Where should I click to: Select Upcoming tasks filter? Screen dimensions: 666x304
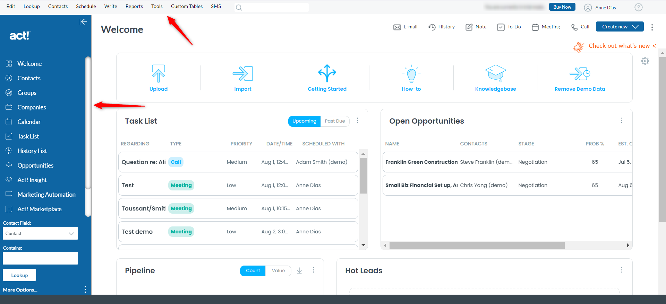[x=304, y=121]
